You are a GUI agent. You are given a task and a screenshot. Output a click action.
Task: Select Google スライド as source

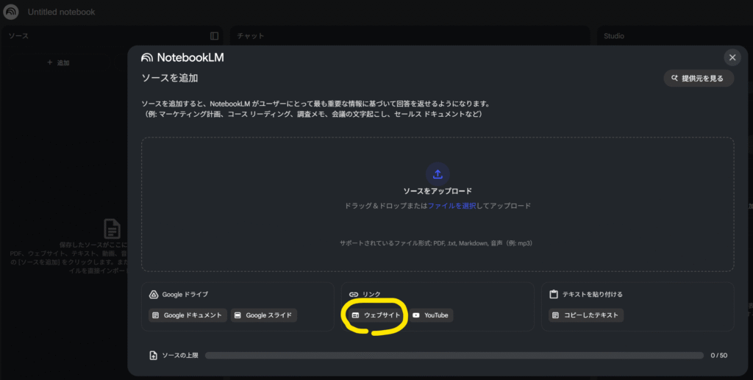pos(264,315)
